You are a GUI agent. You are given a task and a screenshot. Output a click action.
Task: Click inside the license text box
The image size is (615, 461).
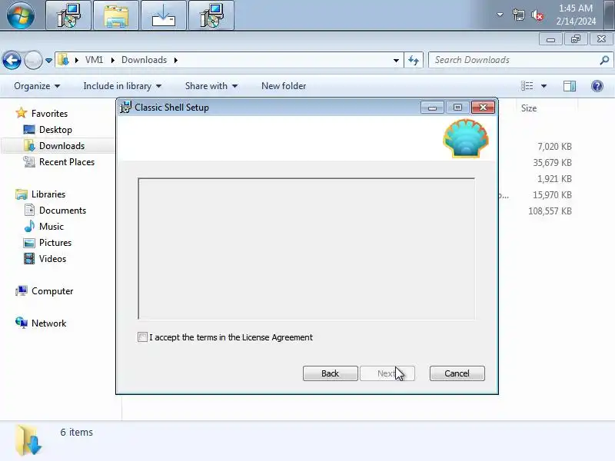(306, 249)
